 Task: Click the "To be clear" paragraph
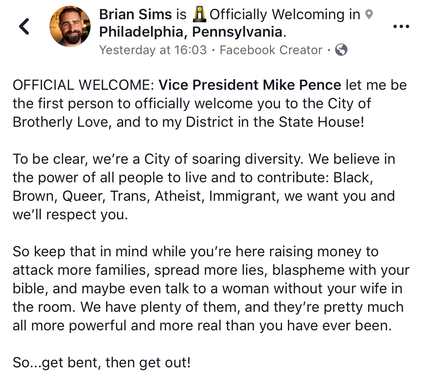point(204,187)
